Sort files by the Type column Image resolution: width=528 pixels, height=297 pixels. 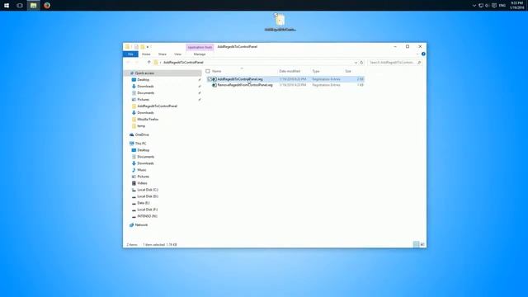tap(316, 72)
